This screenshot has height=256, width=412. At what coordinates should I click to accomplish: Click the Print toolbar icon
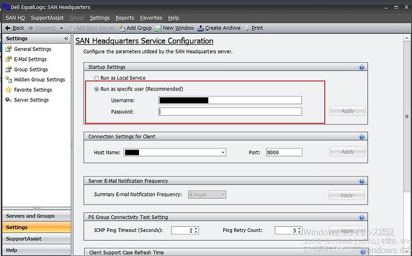pos(247,28)
